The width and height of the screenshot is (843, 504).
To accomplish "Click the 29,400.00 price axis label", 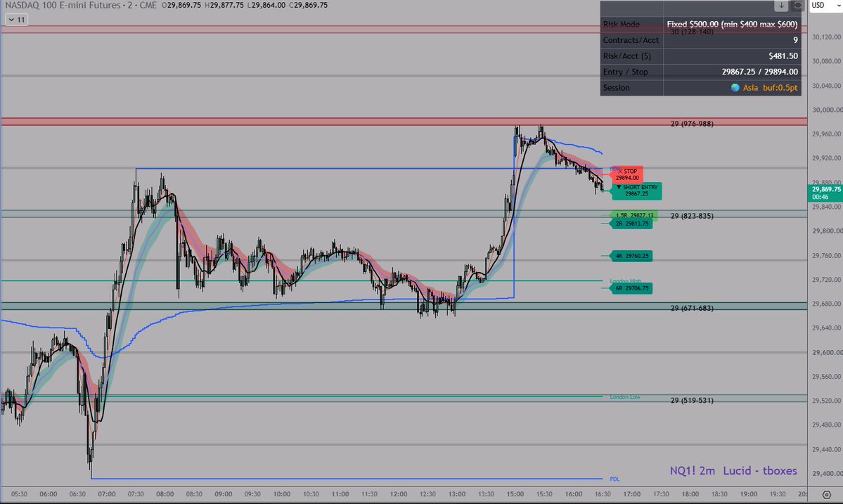I will click(826, 474).
